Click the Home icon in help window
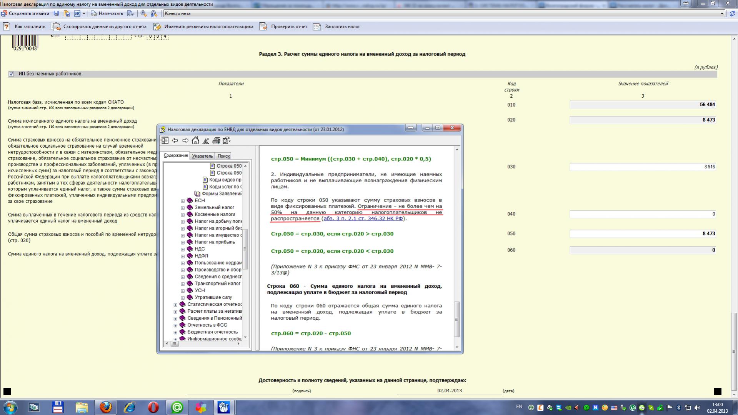The height and width of the screenshot is (415, 738). [x=195, y=141]
